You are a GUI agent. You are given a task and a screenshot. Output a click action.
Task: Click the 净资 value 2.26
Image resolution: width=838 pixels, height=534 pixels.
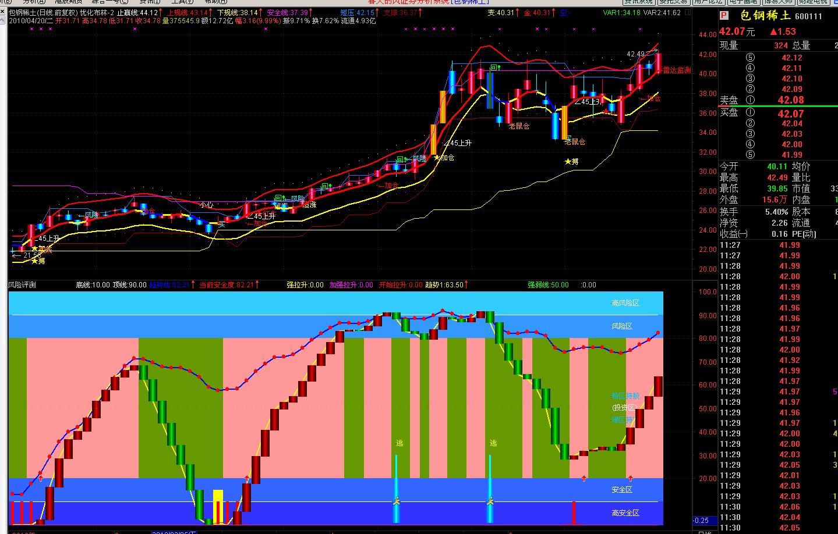[x=780, y=223]
